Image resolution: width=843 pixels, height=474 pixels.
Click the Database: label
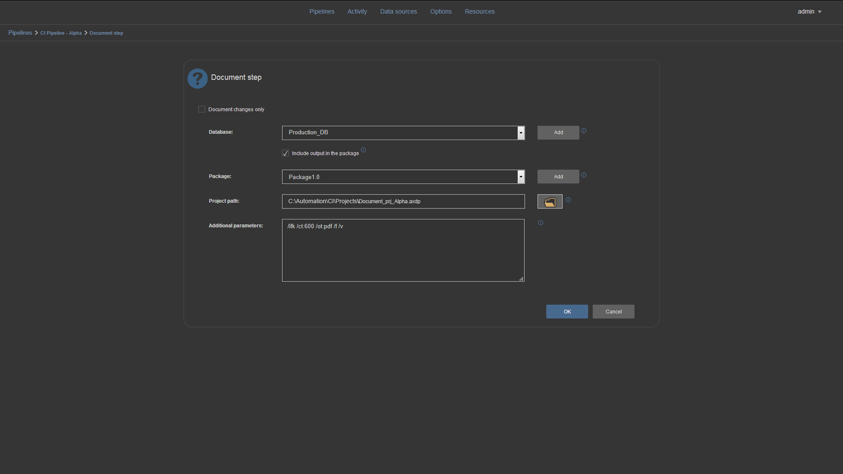click(x=221, y=132)
